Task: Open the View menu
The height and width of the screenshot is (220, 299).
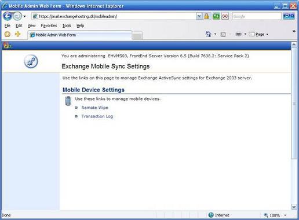Action: 31,25
